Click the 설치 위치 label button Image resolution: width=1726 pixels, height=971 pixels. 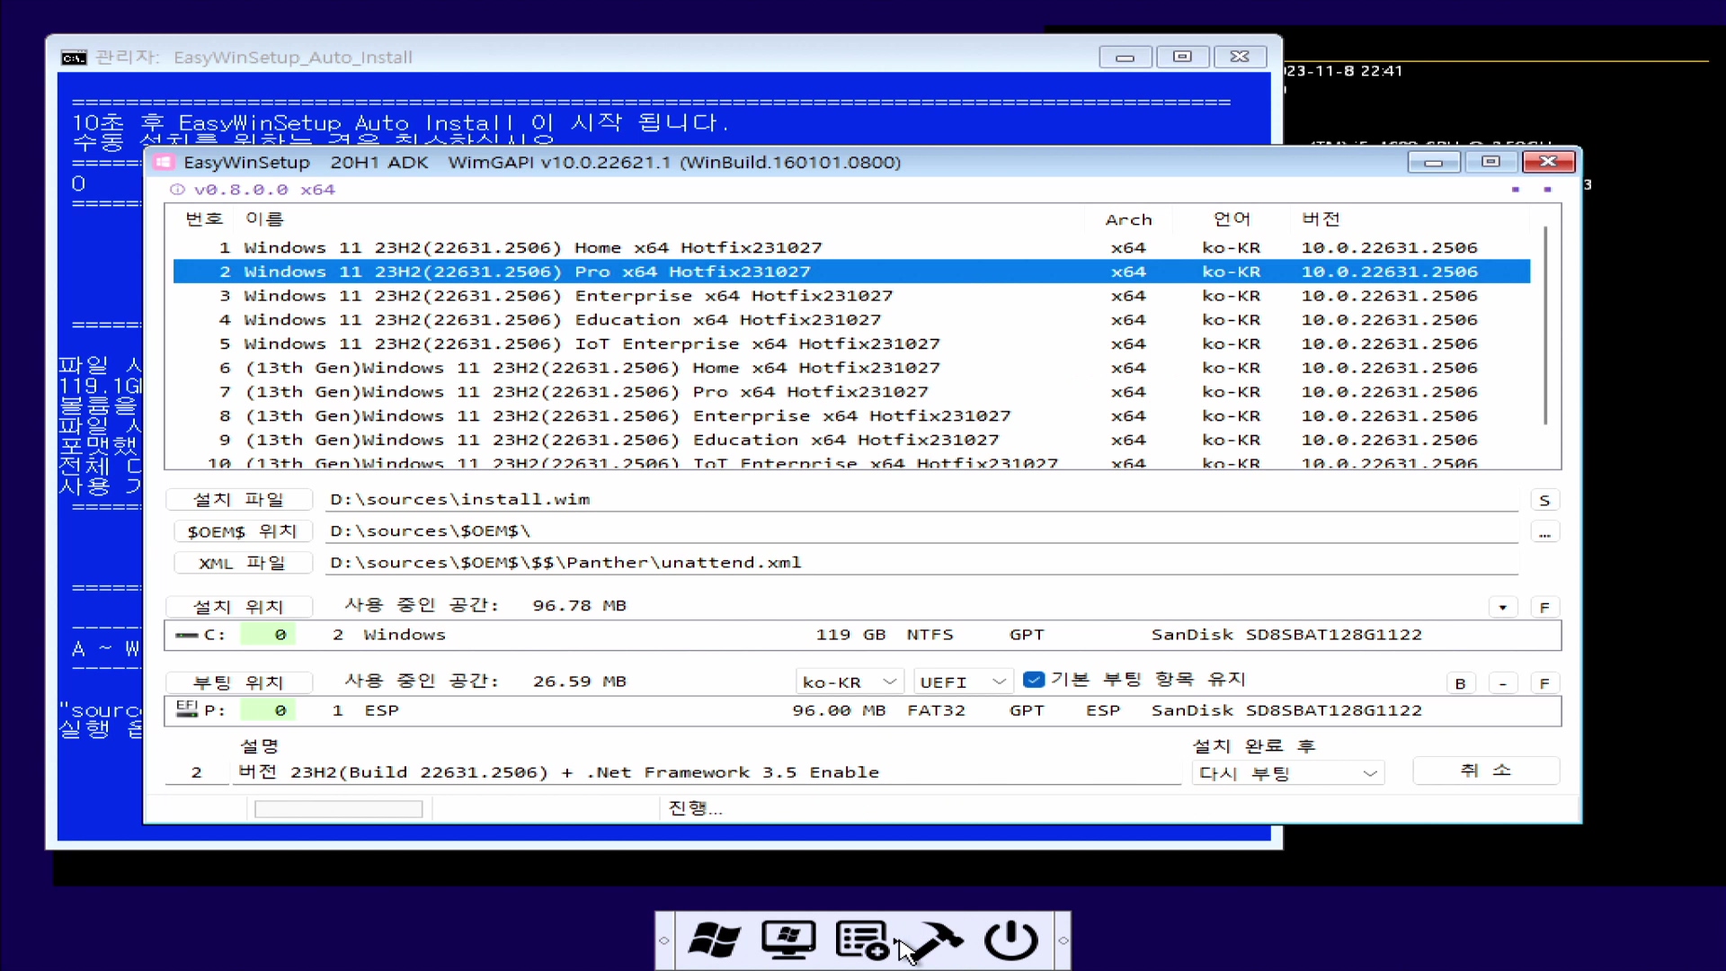click(x=239, y=607)
